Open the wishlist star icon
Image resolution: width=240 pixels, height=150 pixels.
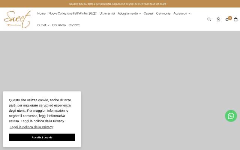point(227,19)
